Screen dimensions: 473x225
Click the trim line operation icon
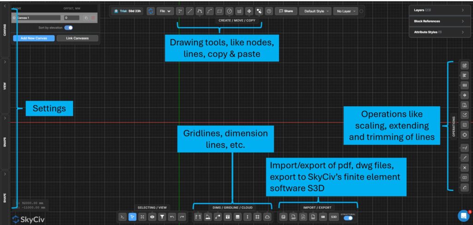coord(465,158)
